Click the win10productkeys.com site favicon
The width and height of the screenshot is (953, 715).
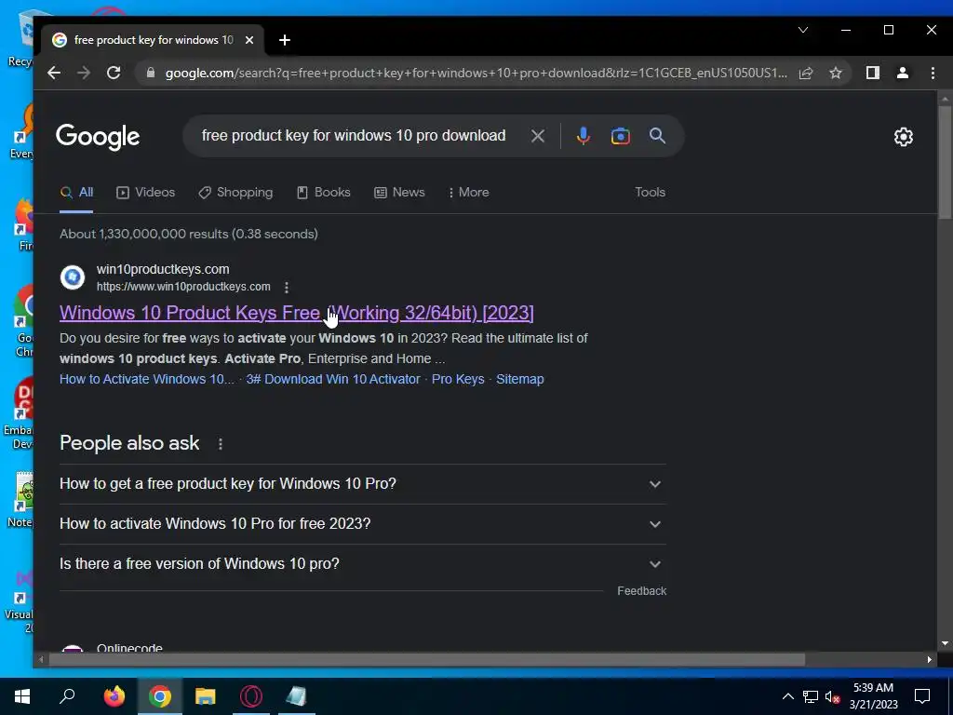tap(73, 277)
